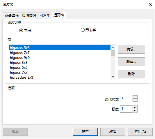This screenshot has width=155, height=139.
Task: Click 删除 to delete selected kernel
Action: click(131, 74)
